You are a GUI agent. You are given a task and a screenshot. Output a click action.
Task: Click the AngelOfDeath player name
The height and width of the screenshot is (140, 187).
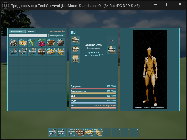click(x=93, y=45)
